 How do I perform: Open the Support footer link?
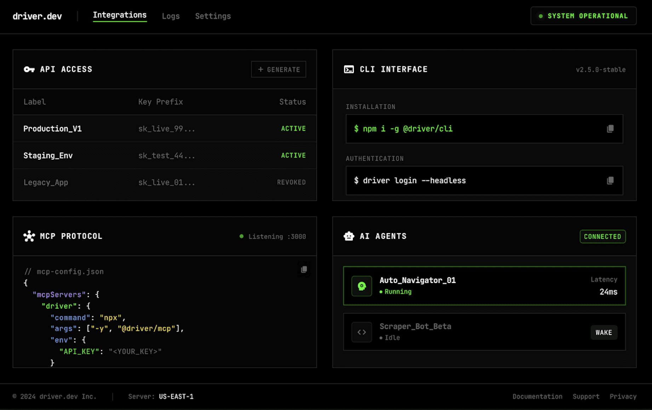click(586, 397)
